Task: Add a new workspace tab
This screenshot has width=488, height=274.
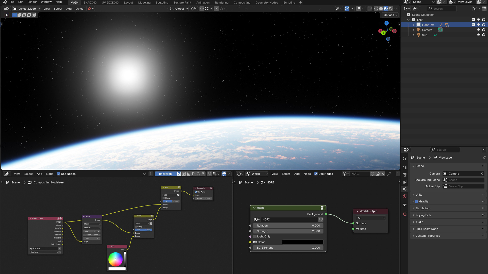Action: [x=300, y=3]
